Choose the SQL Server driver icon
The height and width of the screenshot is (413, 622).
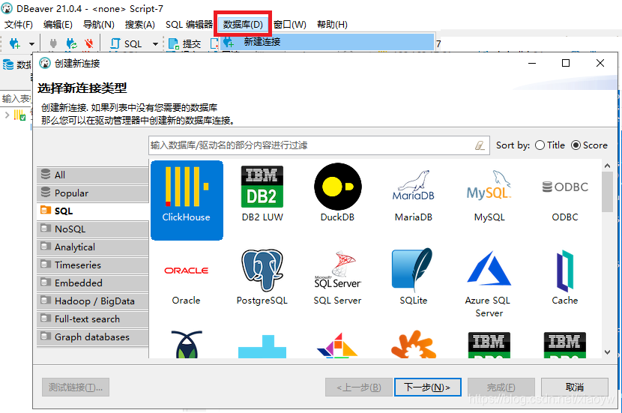[x=337, y=270]
